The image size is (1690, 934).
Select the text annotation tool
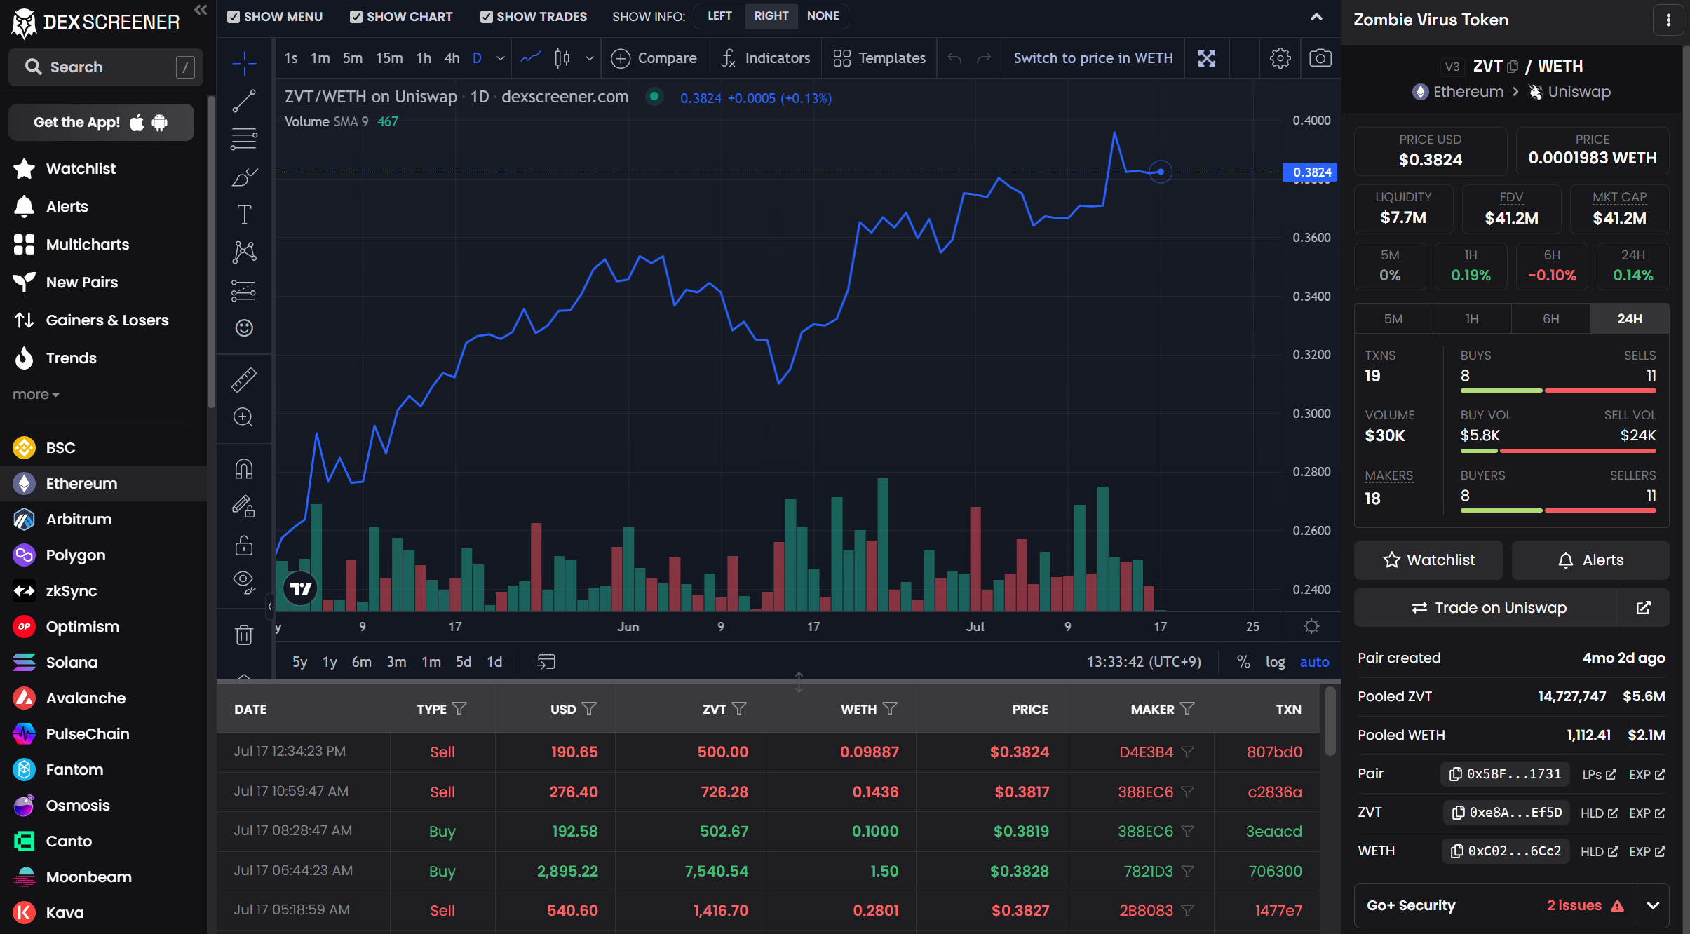click(x=243, y=215)
